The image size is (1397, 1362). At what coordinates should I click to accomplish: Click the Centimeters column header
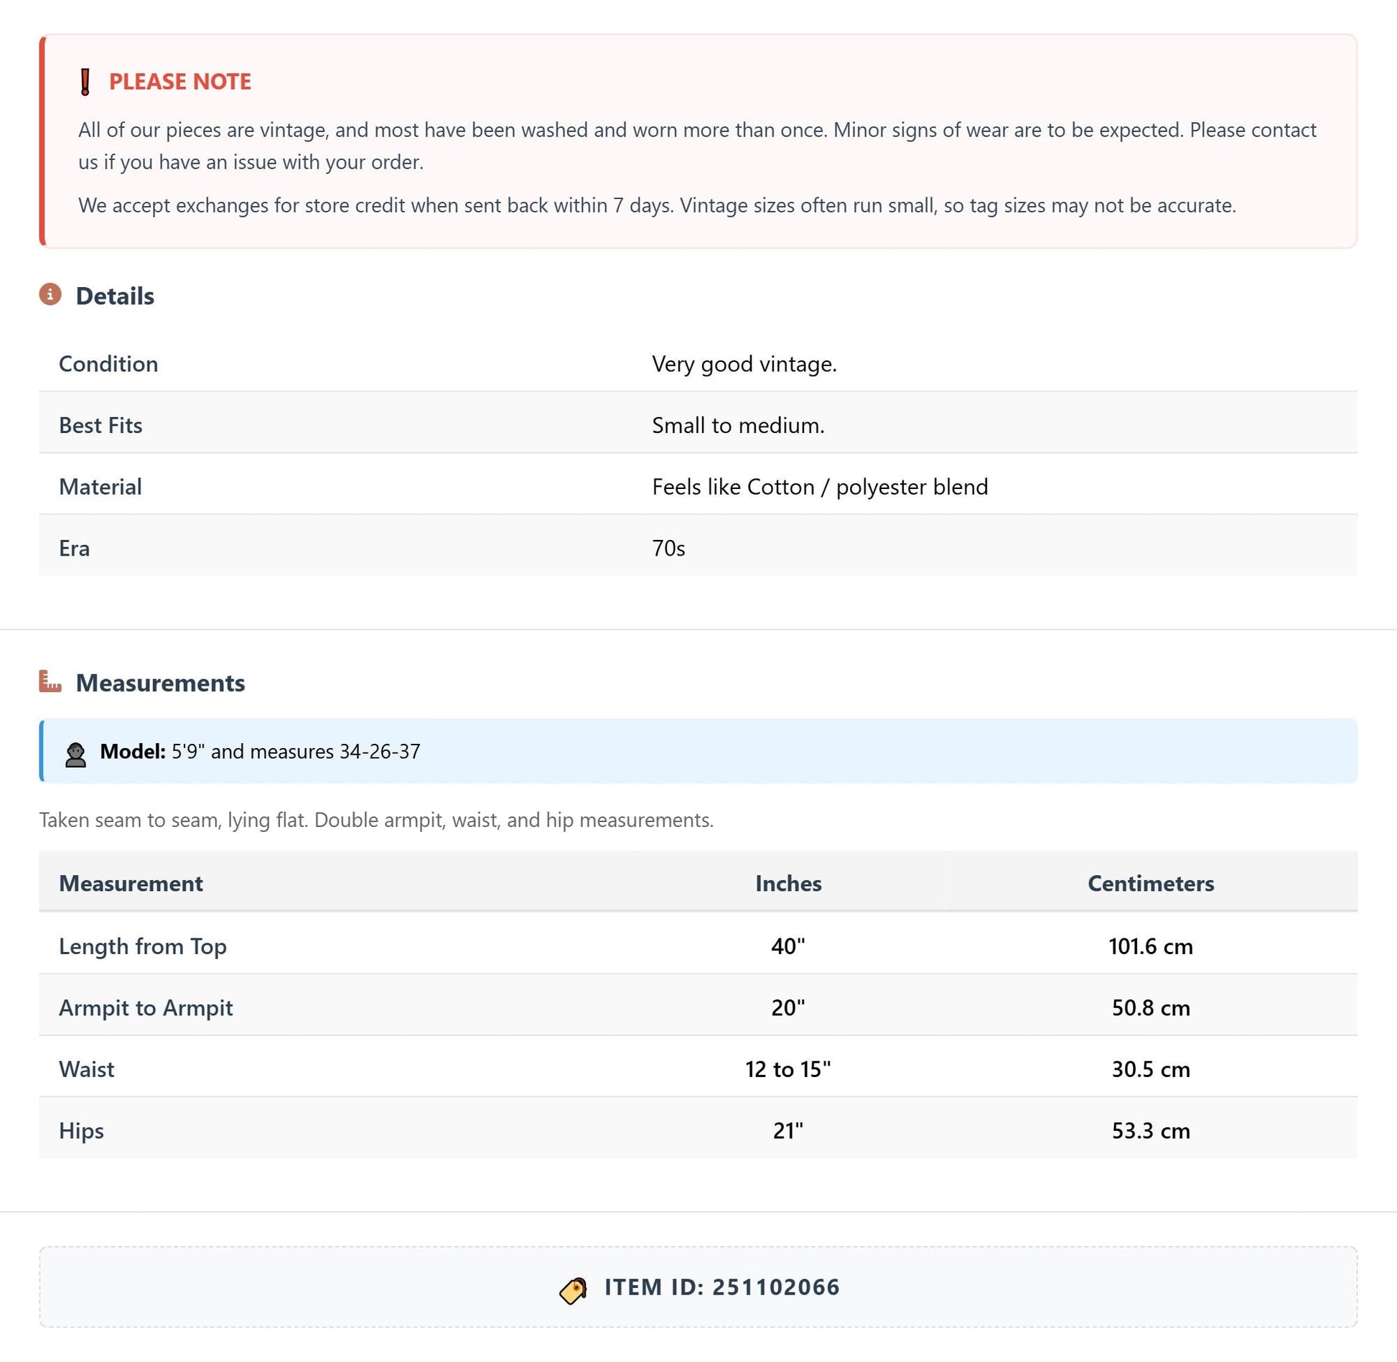click(x=1151, y=883)
